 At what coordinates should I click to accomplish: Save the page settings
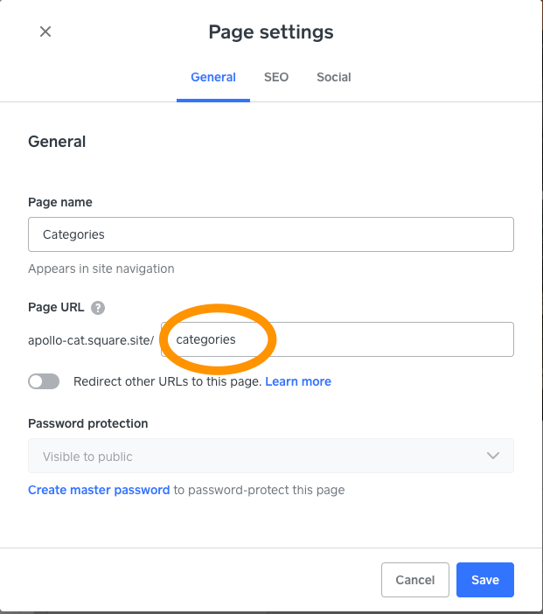coord(484,579)
